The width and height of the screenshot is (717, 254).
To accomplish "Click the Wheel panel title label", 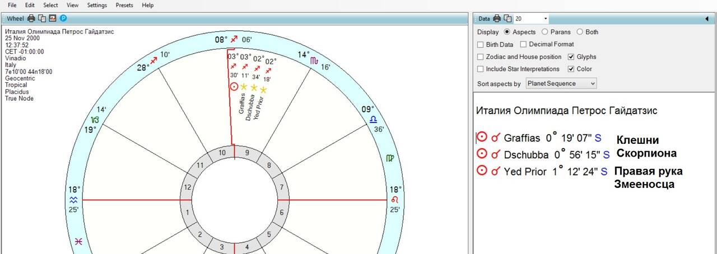I will coord(15,18).
